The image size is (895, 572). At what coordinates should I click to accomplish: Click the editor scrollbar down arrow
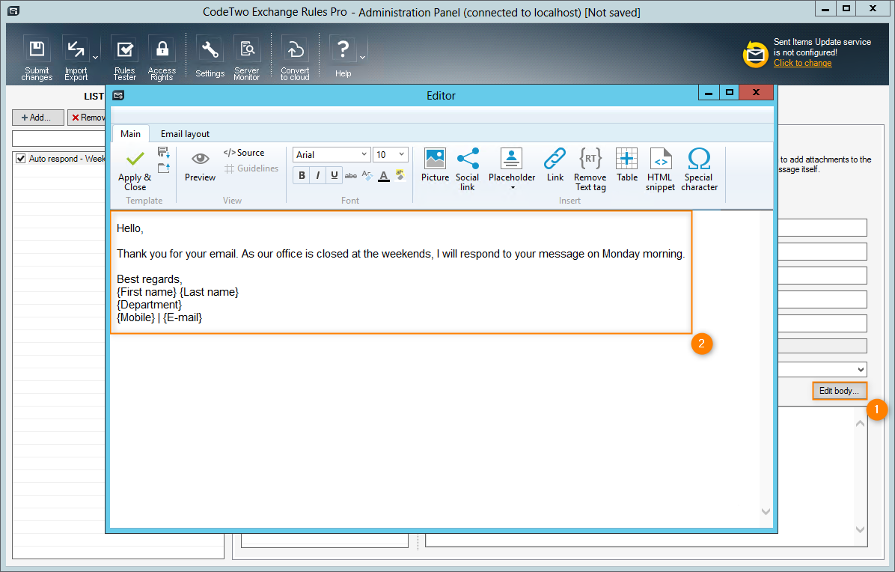pyautogui.click(x=766, y=512)
